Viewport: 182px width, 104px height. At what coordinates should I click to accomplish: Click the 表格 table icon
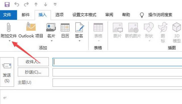point(98,27)
